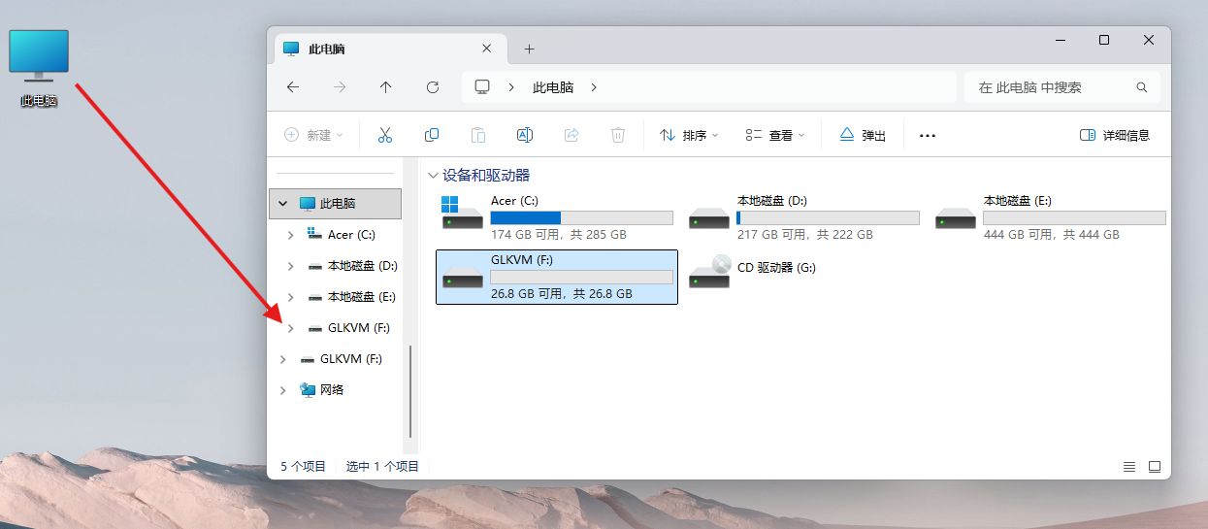This screenshot has height=529, width=1208.
Task: Switch to details list view icon
Action: (1129, 467)
